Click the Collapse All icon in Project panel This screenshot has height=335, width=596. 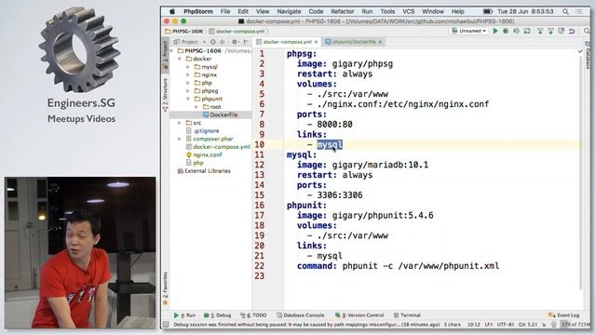[x=223, y=42]
